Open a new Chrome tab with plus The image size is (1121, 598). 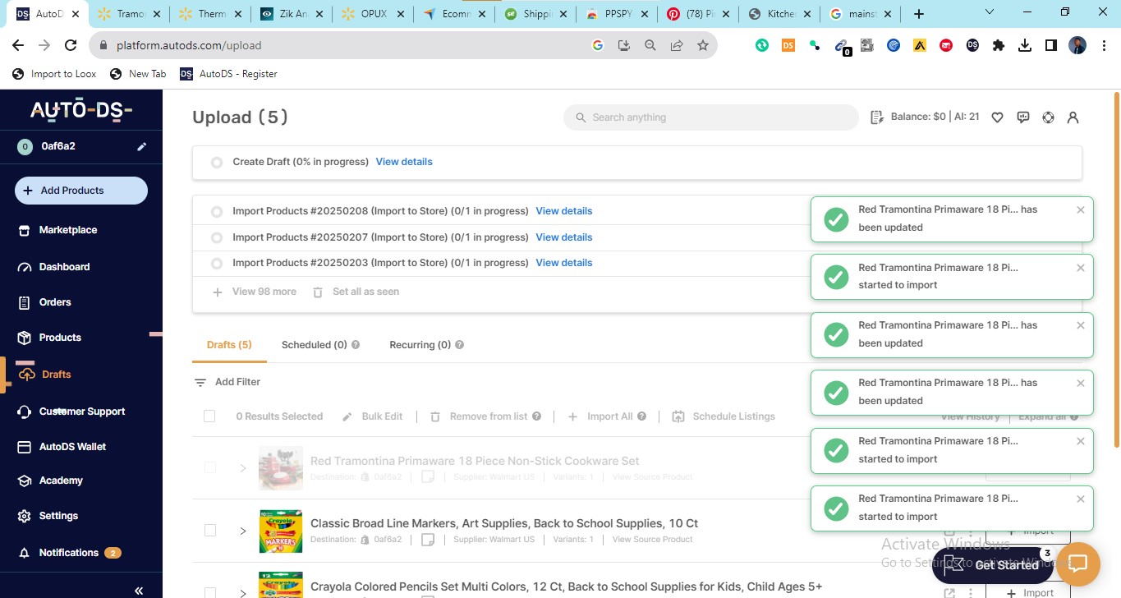(919, 14)
